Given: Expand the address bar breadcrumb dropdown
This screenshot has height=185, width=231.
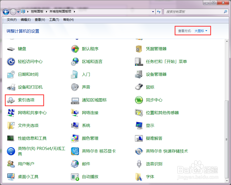Looking at the screenshot, I should pos(153,12).
